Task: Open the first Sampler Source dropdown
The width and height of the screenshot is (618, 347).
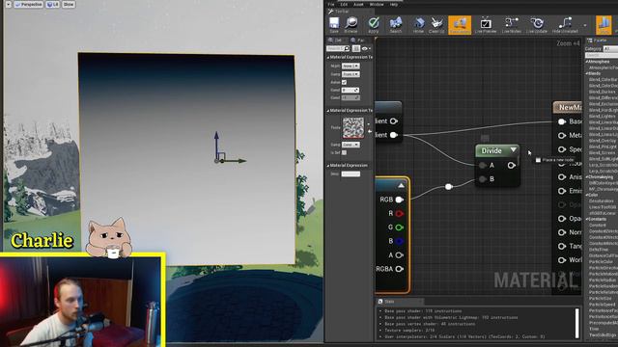Action: coord(351,74)
